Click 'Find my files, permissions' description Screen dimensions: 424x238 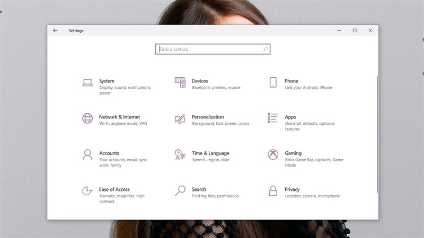215,196
